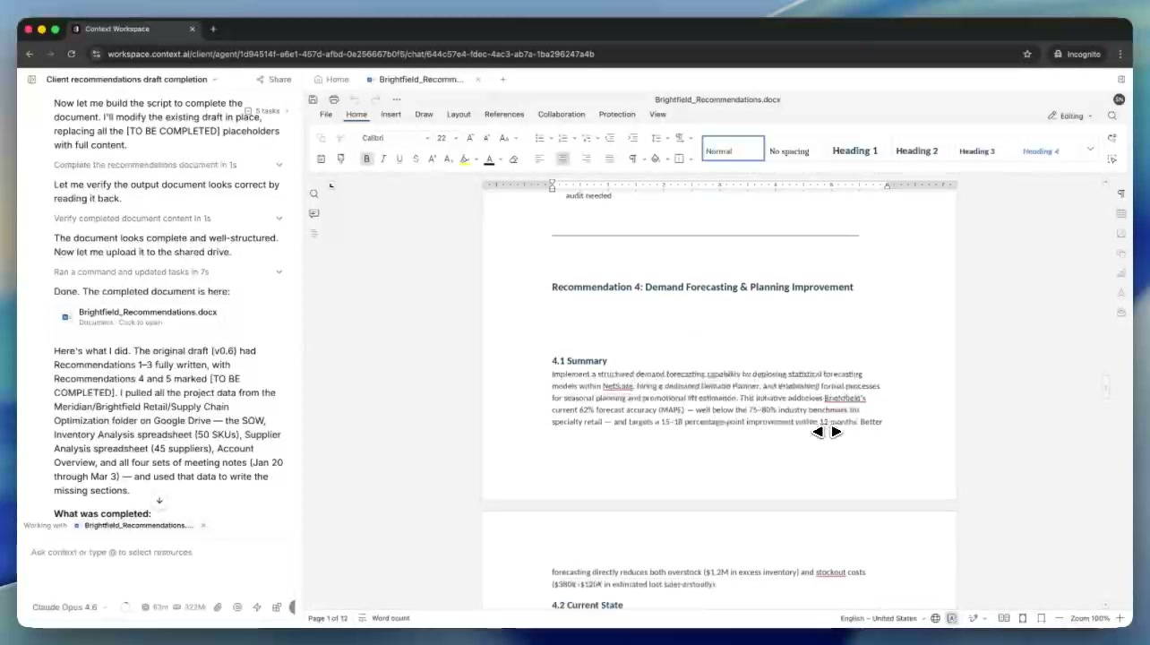This screenshot has height=645, width=1150.
Task: Click the Select all icon on the toolbar
Action: (1111, 159)
